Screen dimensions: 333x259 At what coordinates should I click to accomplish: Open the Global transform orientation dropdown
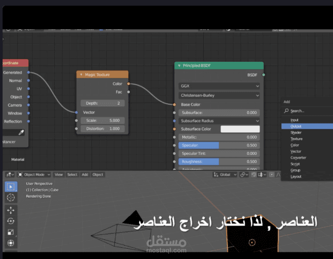tap(225, 175)
